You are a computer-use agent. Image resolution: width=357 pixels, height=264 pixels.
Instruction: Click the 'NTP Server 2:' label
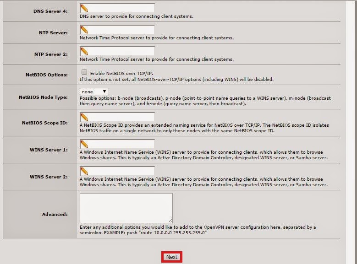tap(51, 54)
